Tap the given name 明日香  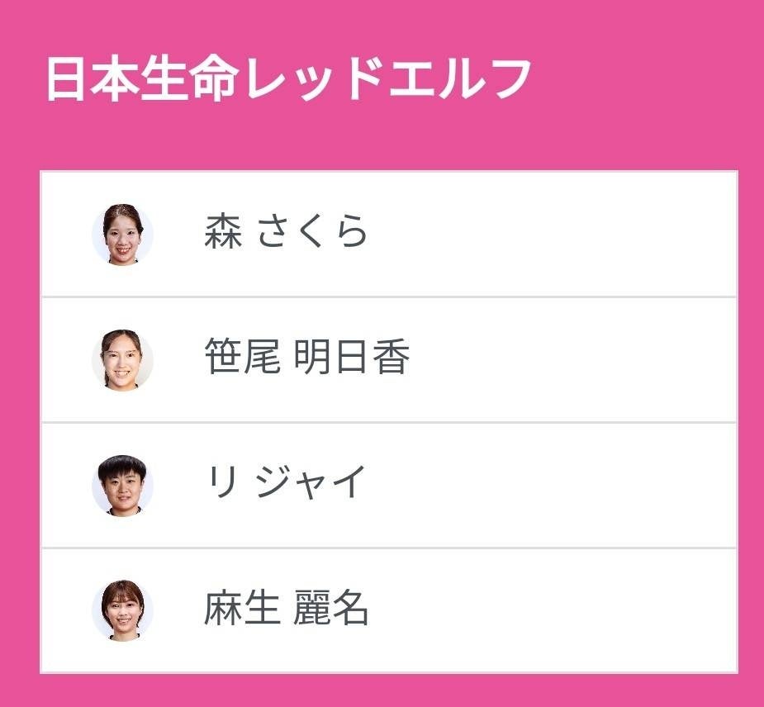(352, 358)
